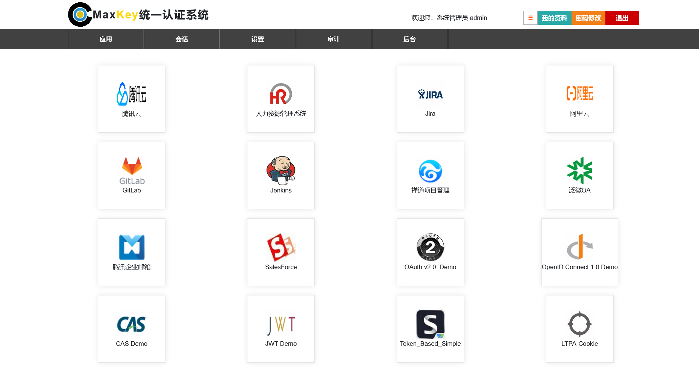This screenshot has height=371, width=699.
Task: Open the 后台 menu item
Action: (409, 39)
